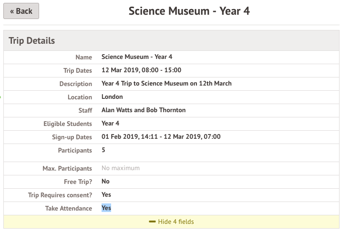This screenshot has width=340, height=231.
Task: Select the Free Trip? No value
Action: [x=105, y=182]
